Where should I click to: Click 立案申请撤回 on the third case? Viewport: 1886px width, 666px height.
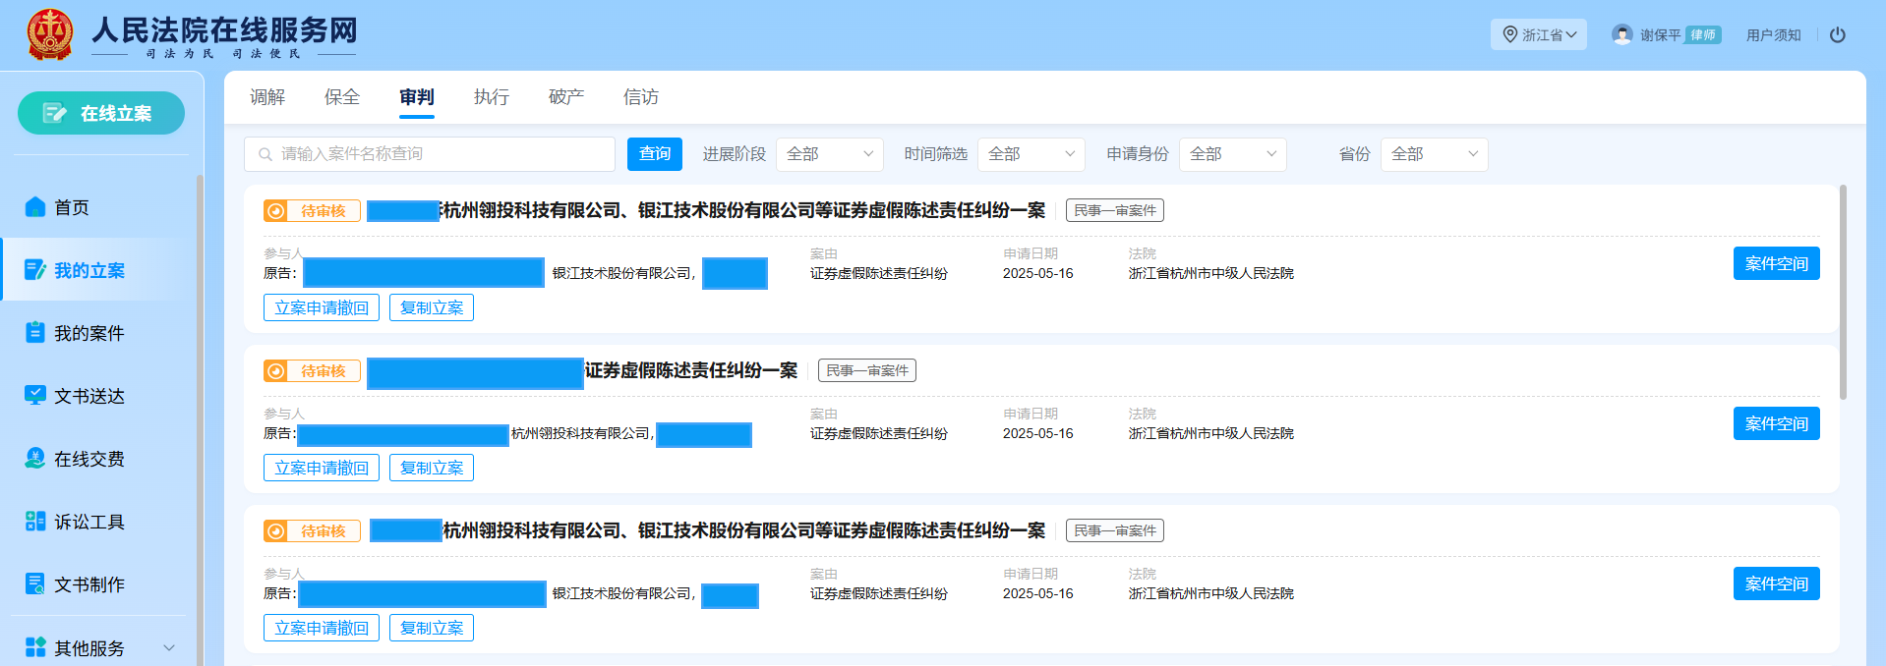point(322,628)
